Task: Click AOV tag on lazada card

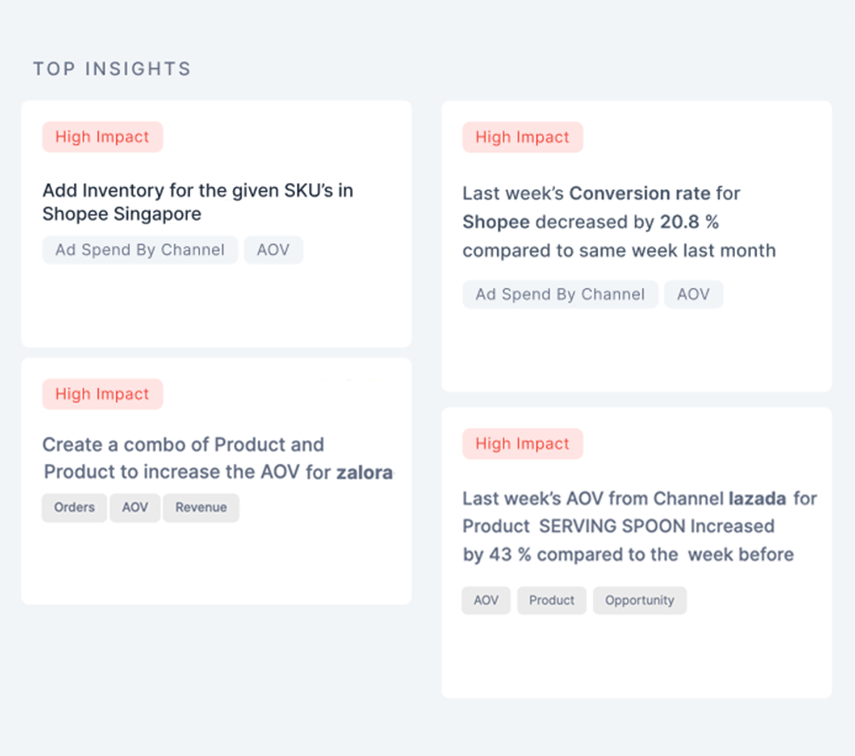Action: (x=486, y=600)
